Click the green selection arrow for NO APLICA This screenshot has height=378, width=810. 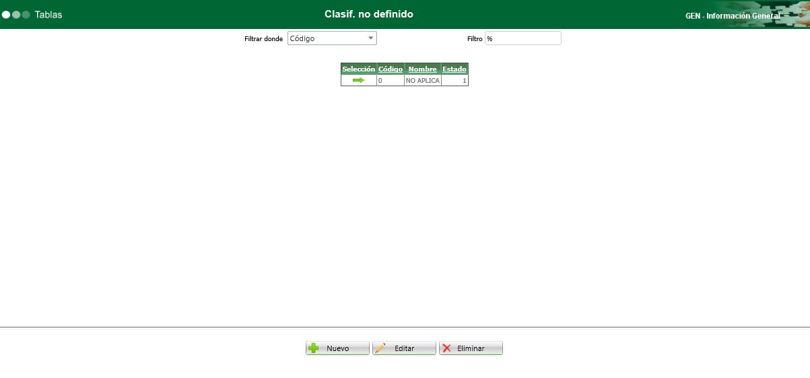pos(358,80)
